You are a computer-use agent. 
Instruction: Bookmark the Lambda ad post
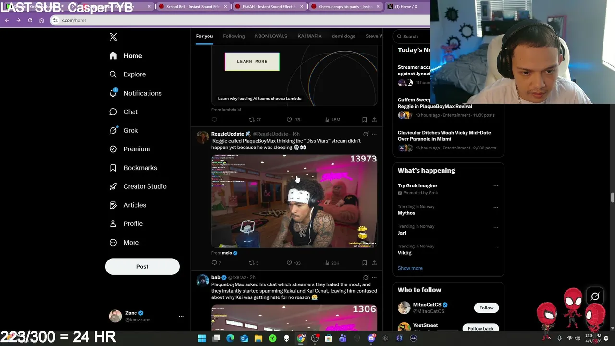365,120
